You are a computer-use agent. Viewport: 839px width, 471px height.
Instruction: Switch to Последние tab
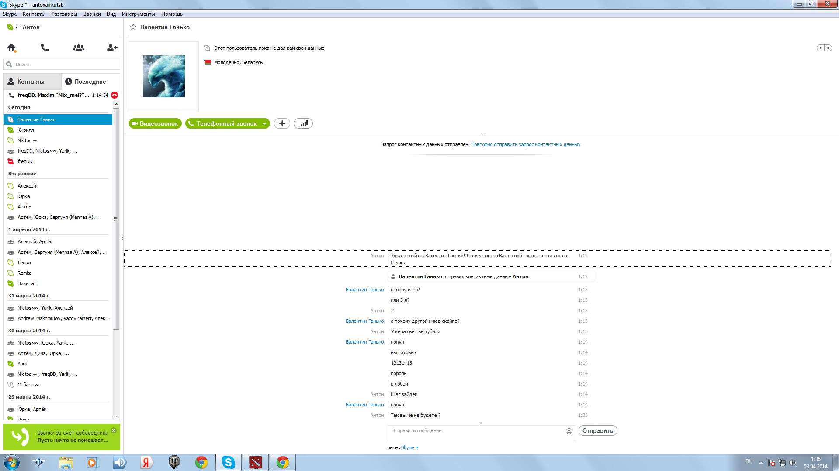(x=90, y=82)
